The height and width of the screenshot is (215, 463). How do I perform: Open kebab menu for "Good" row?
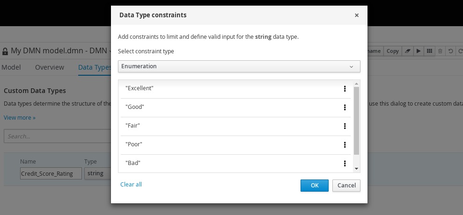click(345, 107)
